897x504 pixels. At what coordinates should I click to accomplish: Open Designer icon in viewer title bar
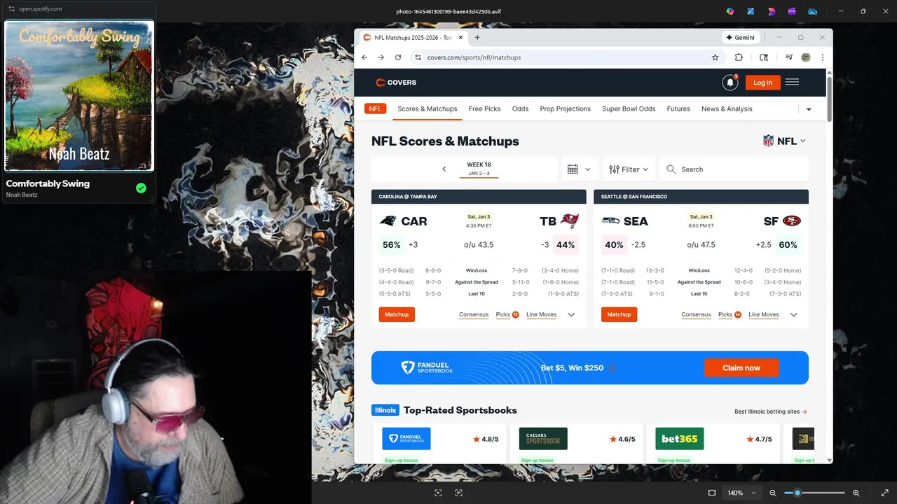[x=772, y=11]
